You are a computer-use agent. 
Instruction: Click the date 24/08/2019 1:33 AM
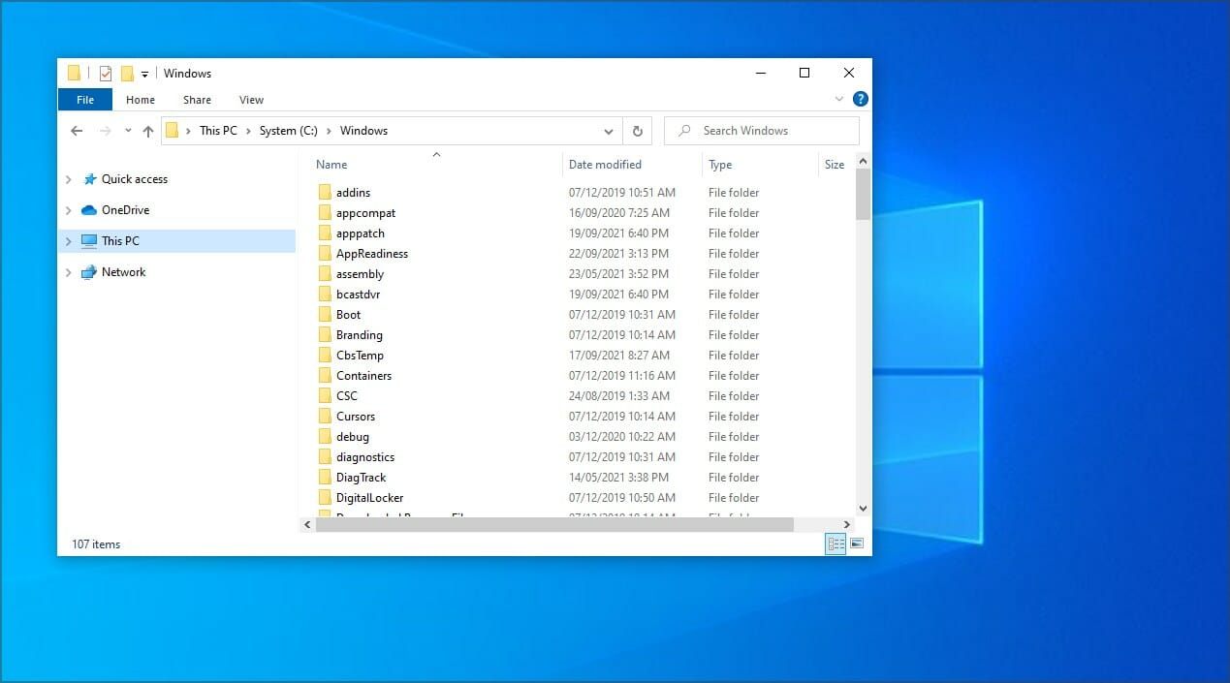click(619, 396)
